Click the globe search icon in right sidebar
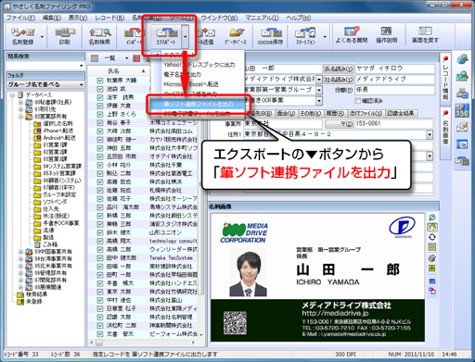 [x=462, y=58]
